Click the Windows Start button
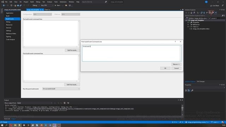Image resolution: width=226 pixels, height=127 pixels. click(x=2, y=125)
